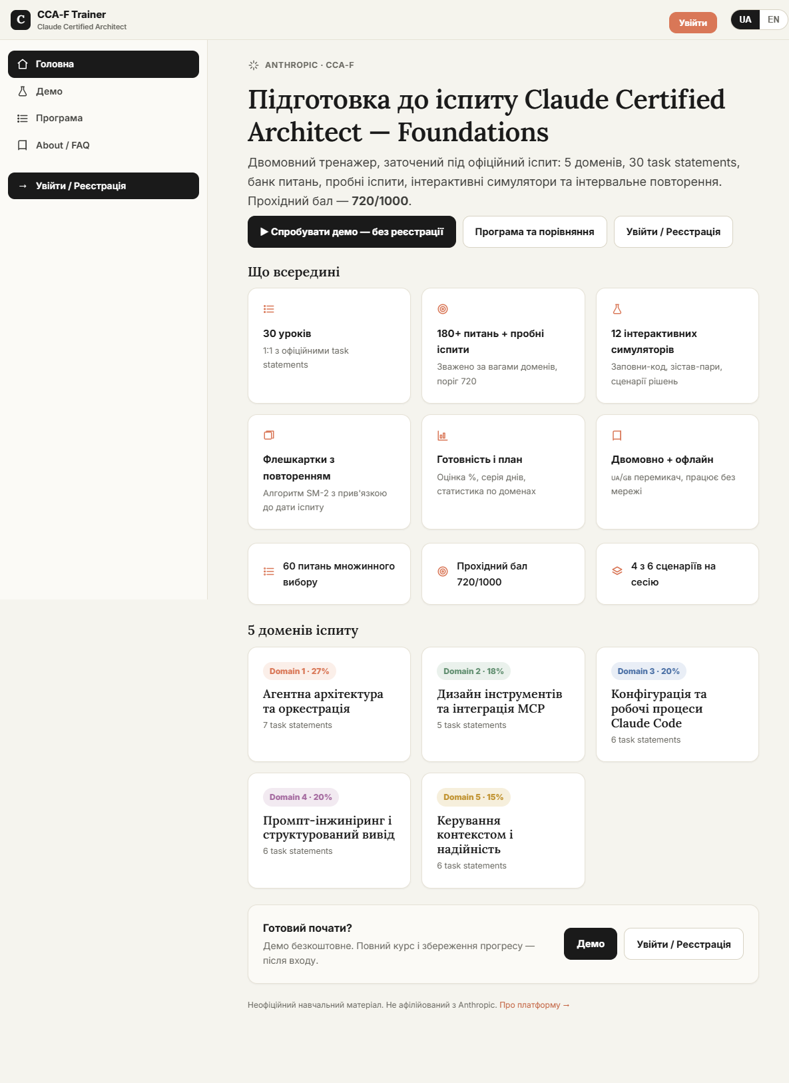Click the 5 task statements text

[471, 725]
